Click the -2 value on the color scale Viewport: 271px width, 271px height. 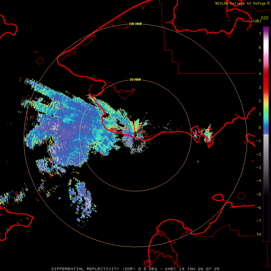pos(259,154)
